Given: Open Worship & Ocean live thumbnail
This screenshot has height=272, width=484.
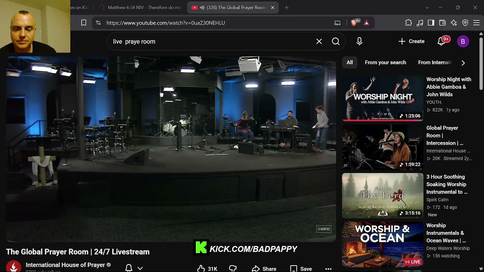Looking at the screenshot, I should (383, 244).
